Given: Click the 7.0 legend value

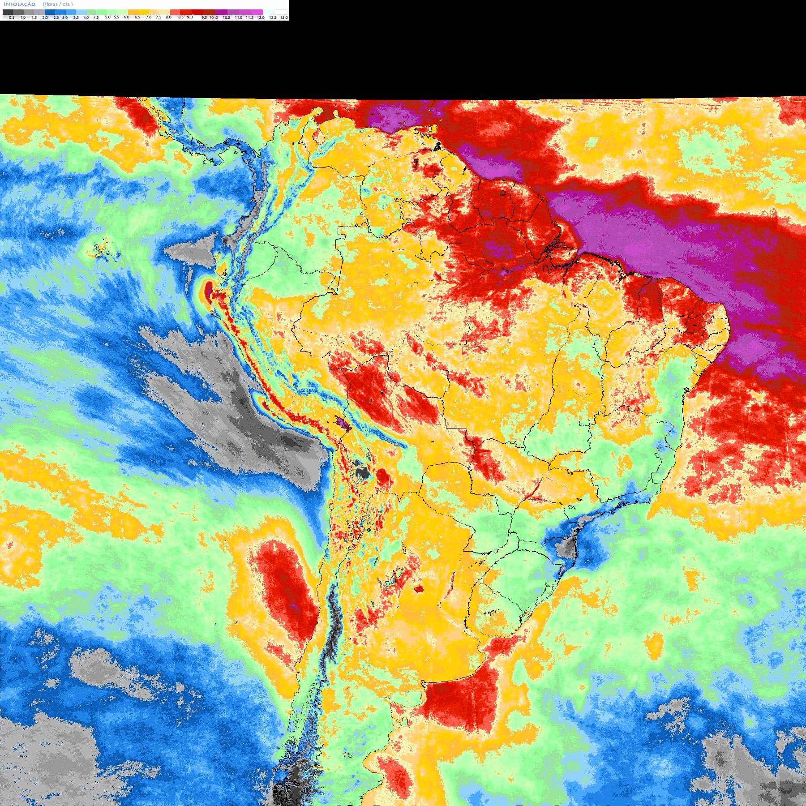Looking at the screenshot, I should coord(149,17).
